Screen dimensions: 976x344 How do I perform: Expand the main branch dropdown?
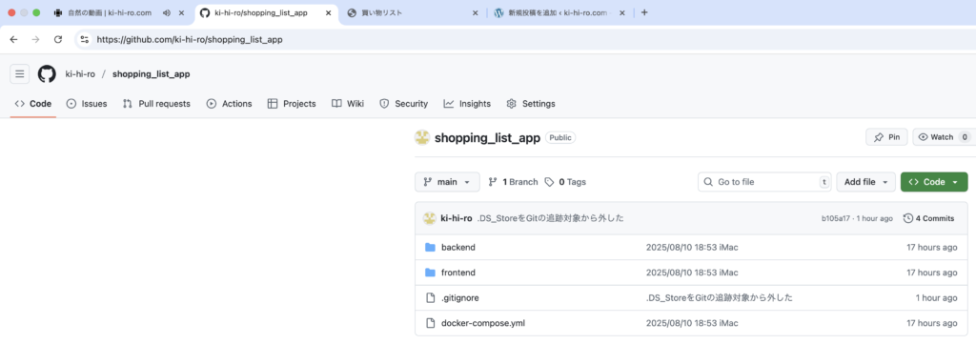(447, 182)
